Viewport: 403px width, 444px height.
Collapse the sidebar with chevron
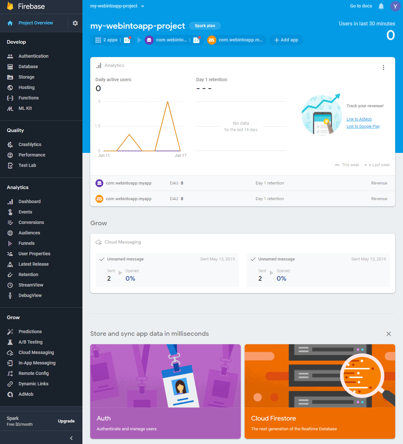pos(71,438)
